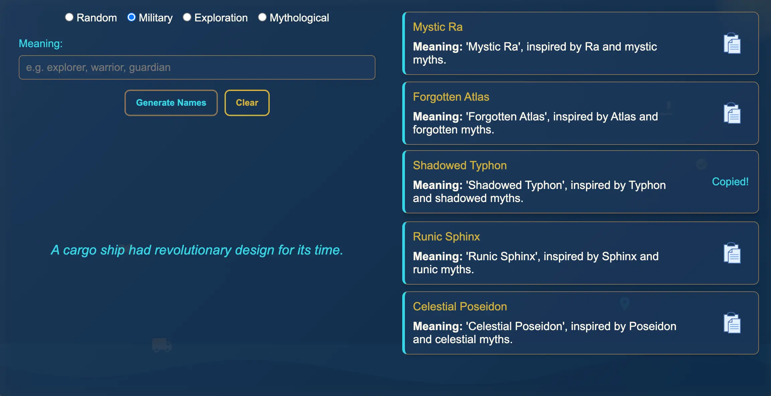
Task: Select the Military radio option
Action: point(132,17)
